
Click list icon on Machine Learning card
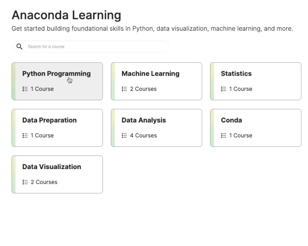(125, 89)
